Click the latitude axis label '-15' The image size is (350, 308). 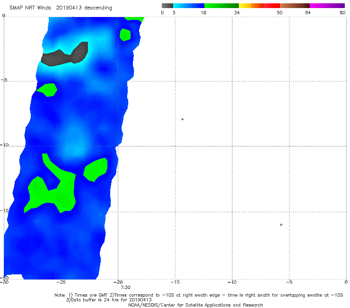(x=4, y=210)
